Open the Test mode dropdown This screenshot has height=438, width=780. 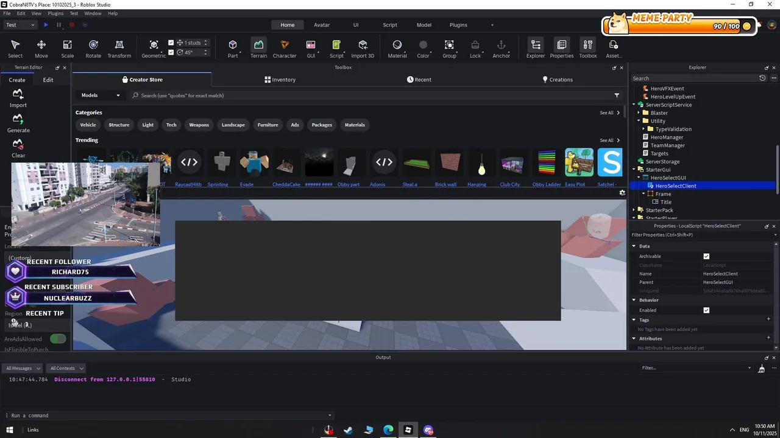pos(20,25)
